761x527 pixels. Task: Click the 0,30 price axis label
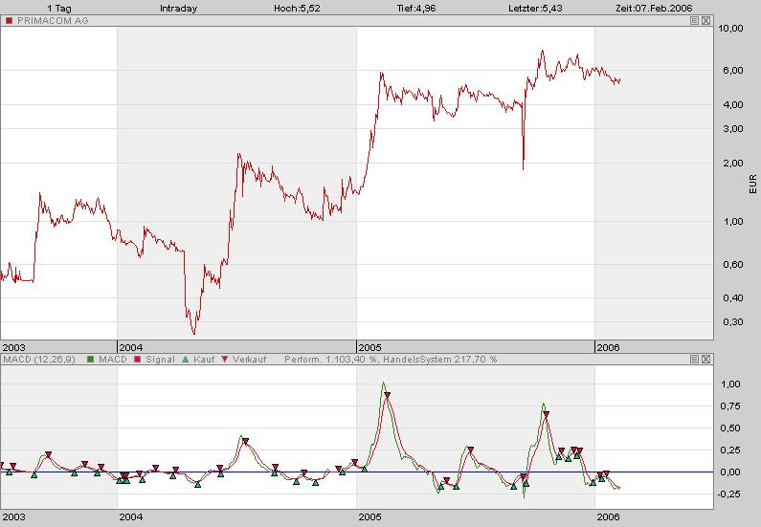click(733, 321)
